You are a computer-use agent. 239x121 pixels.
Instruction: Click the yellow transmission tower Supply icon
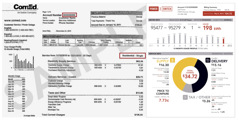point(172,60)
